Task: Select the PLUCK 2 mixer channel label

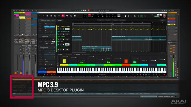Action: (x=161, y=65)
